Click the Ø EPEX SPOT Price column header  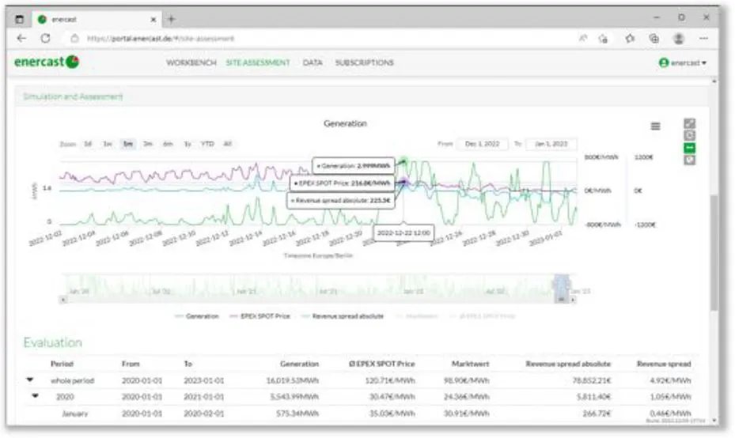382,364
